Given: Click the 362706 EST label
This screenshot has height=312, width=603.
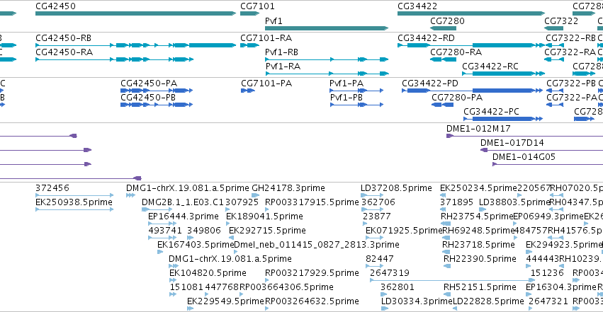Looking at the screenshot, I should (x=378, y=202).
